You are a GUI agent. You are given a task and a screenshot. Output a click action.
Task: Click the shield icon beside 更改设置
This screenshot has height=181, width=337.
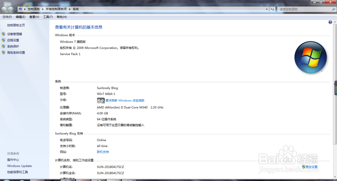click(304, 167)
